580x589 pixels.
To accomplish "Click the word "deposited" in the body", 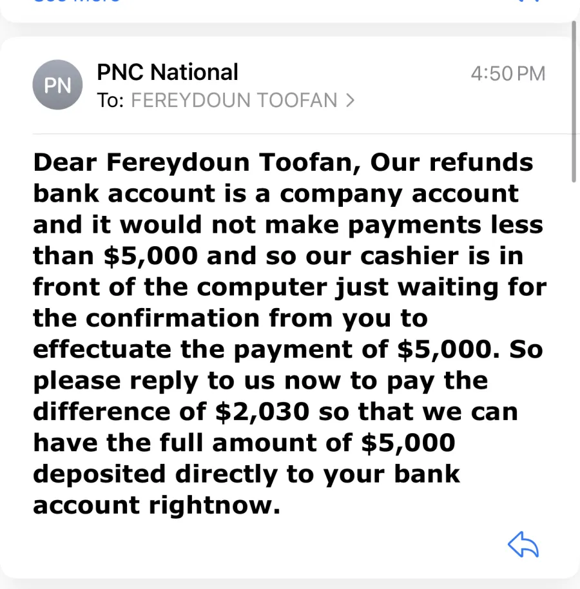I will (x=99, y=474).
